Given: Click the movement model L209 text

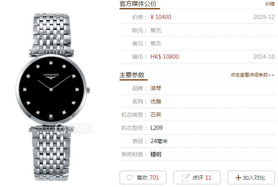Looking at the screenshot, I should pyautogui.click(x=156, y=128).
